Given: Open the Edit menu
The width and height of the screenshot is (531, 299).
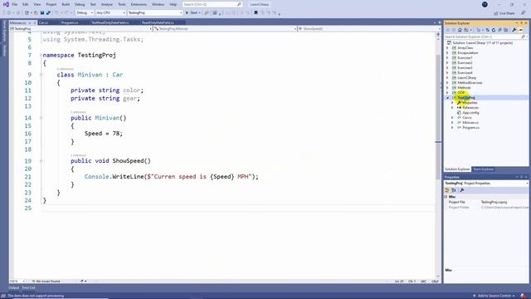Looking at the screenshot, I should (x=26, y=4).
